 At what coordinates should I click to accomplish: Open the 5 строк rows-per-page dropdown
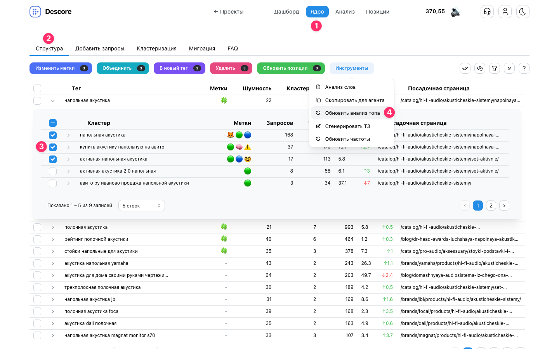coord(142,206)
